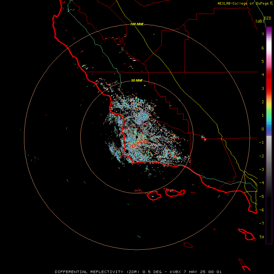
Task: Click the 2 value on color scale
Action: 263,102
